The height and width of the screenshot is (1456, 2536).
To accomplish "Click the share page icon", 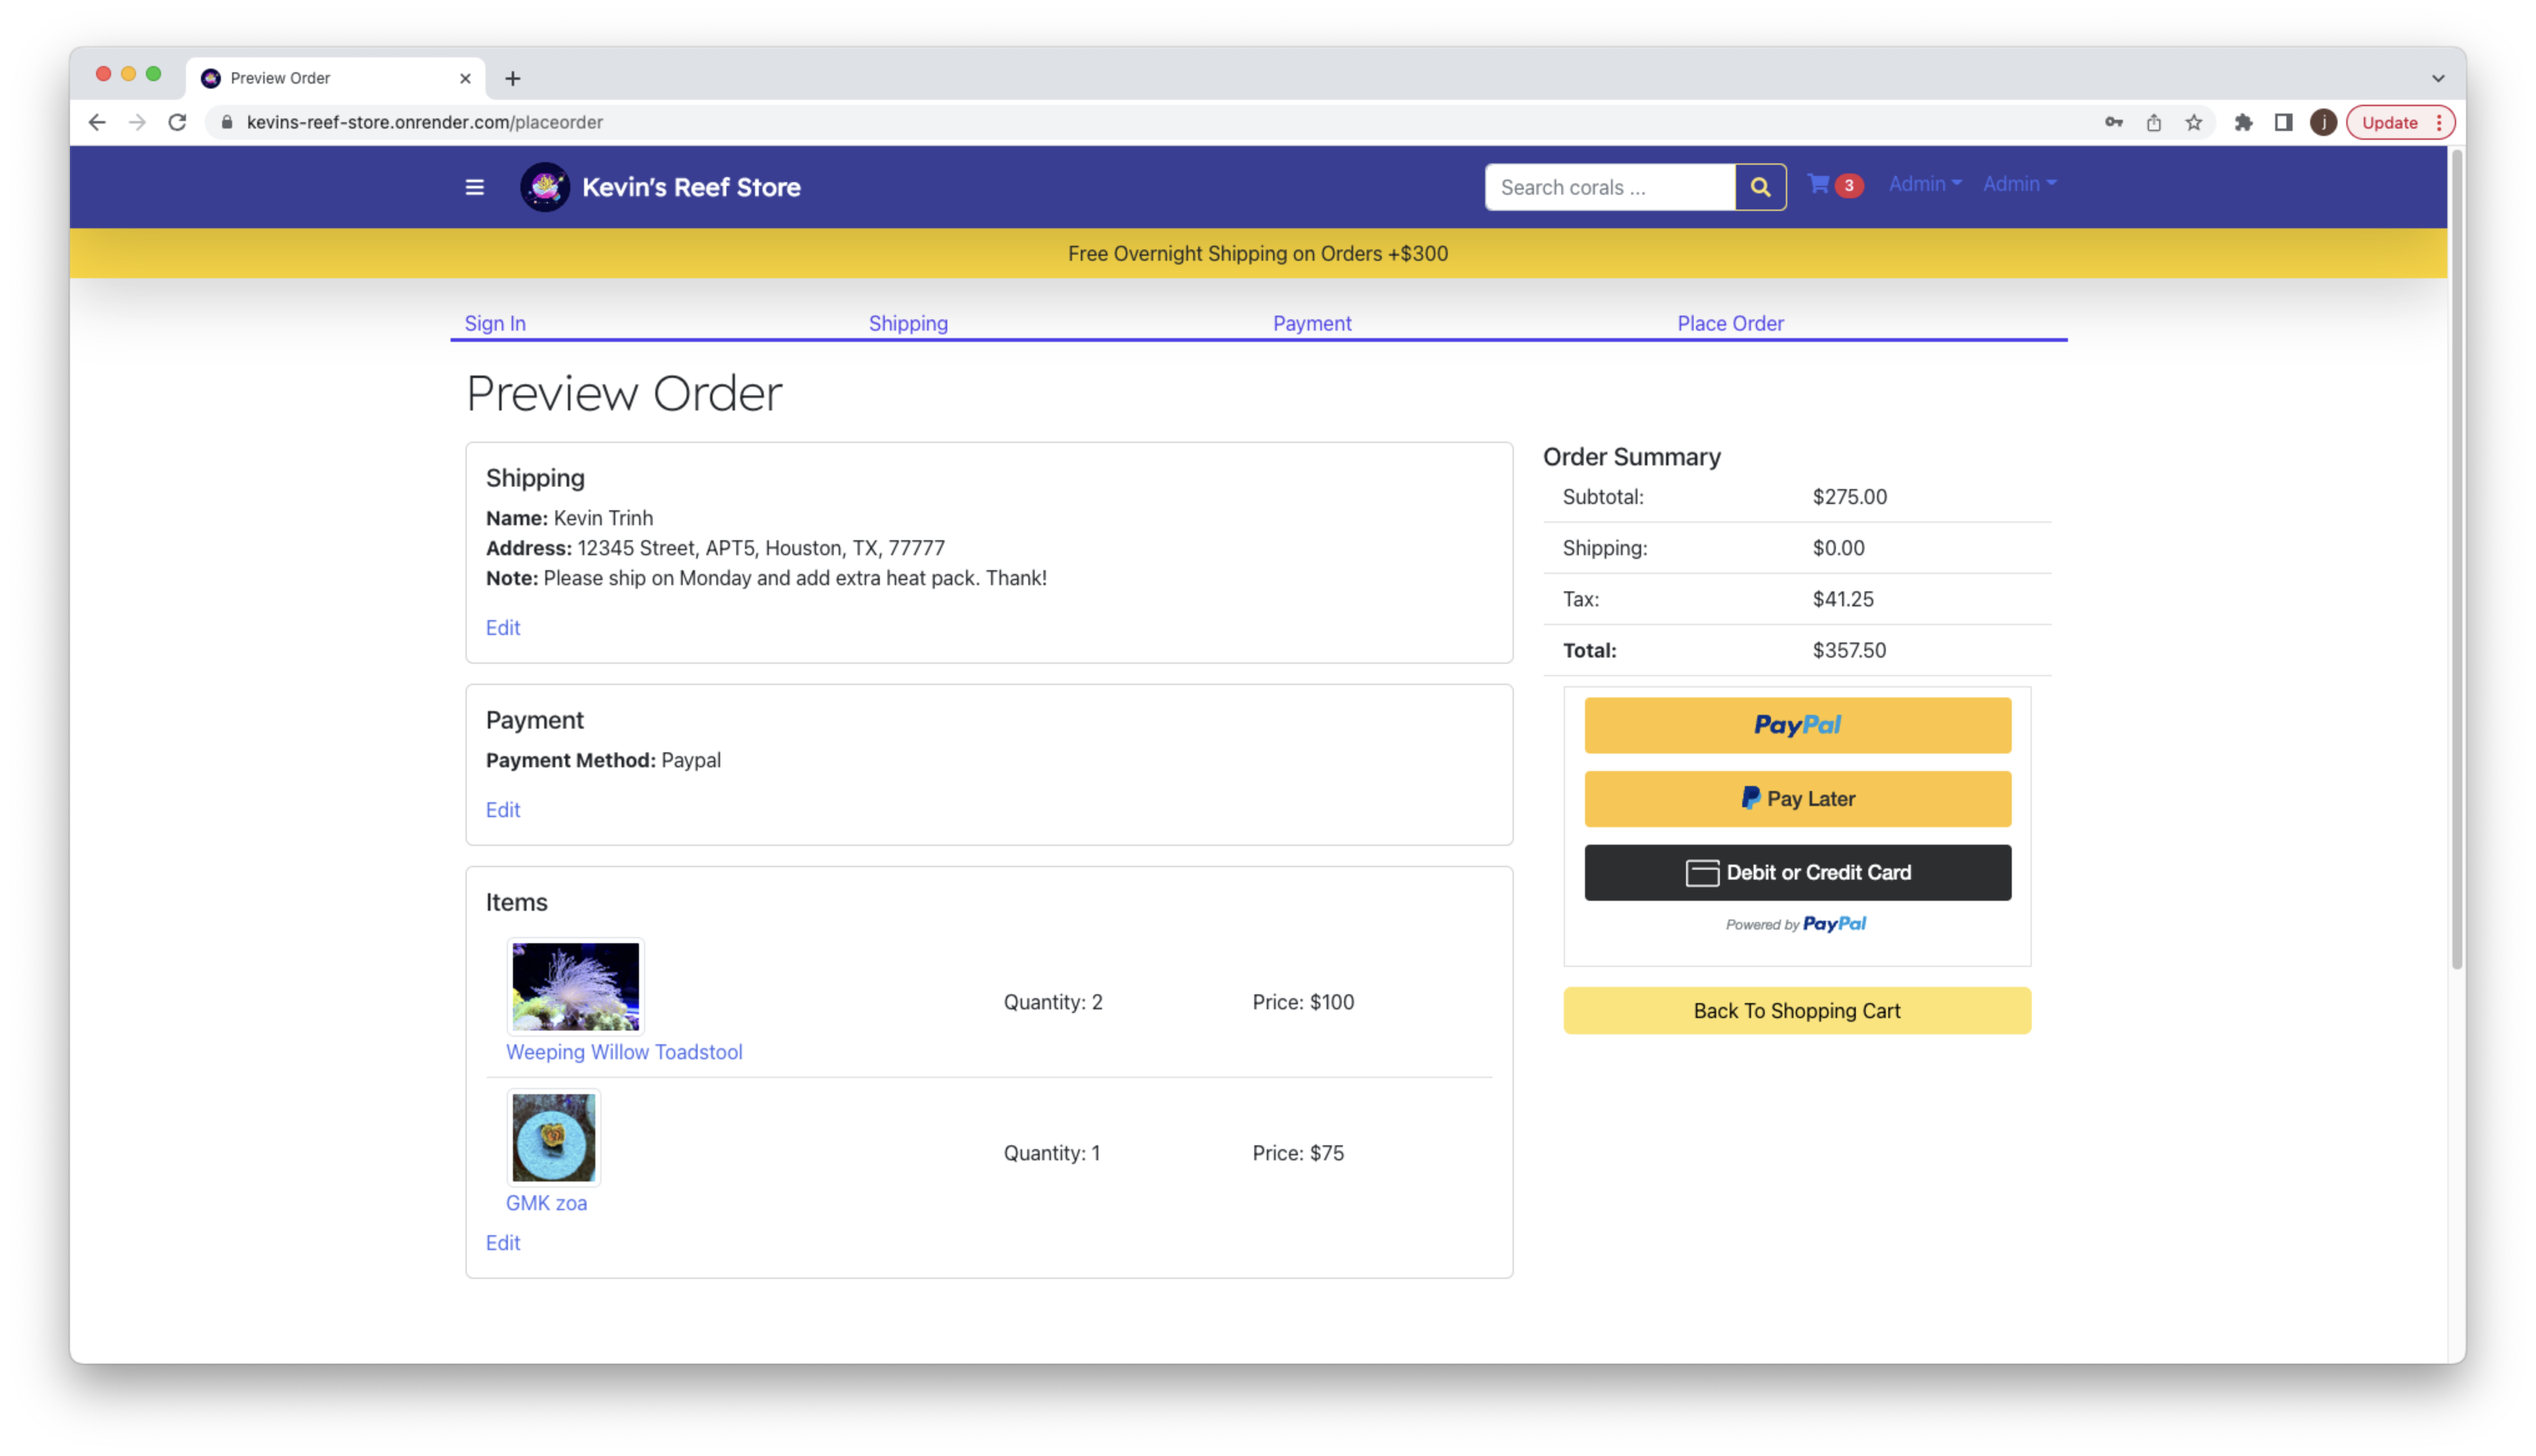I will point(2153,122).
